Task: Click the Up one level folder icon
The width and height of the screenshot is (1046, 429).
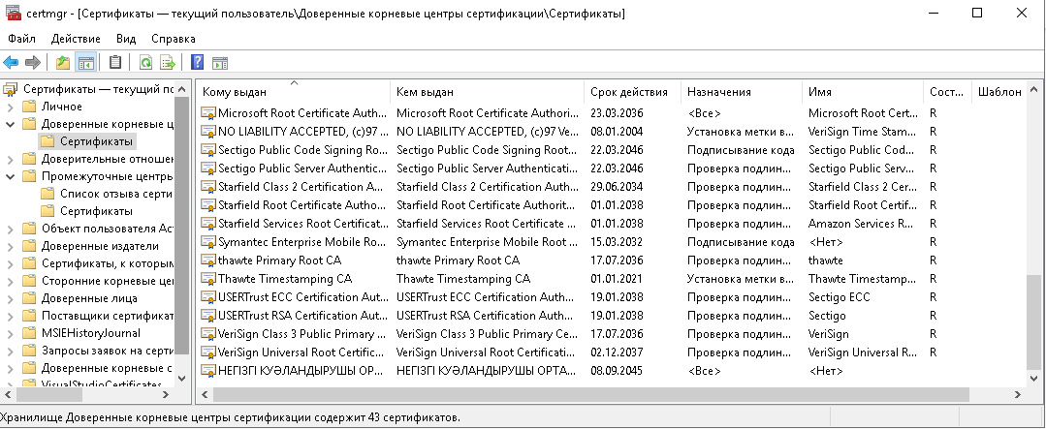Action: [x=63, y=63]
